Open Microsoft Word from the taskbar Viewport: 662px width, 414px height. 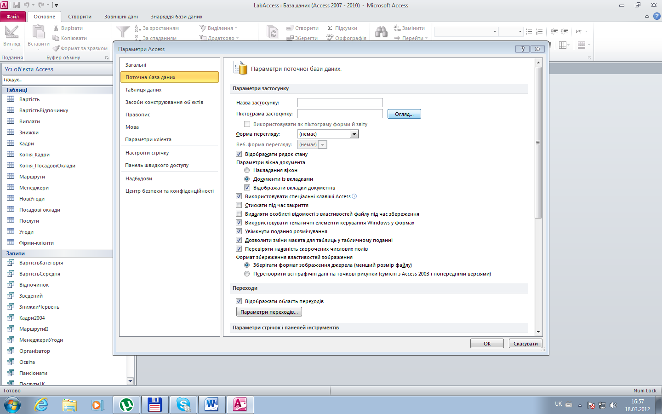211,405
